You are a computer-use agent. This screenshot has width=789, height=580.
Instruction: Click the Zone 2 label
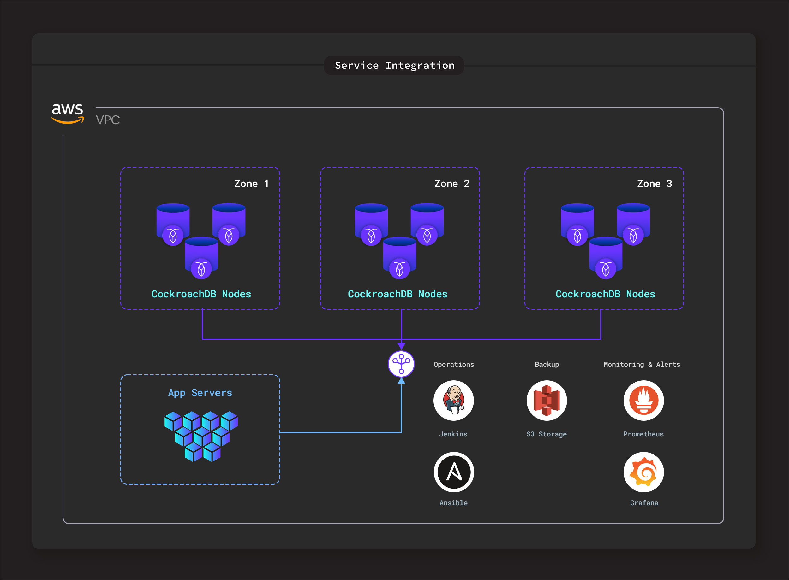coord(451,184)
